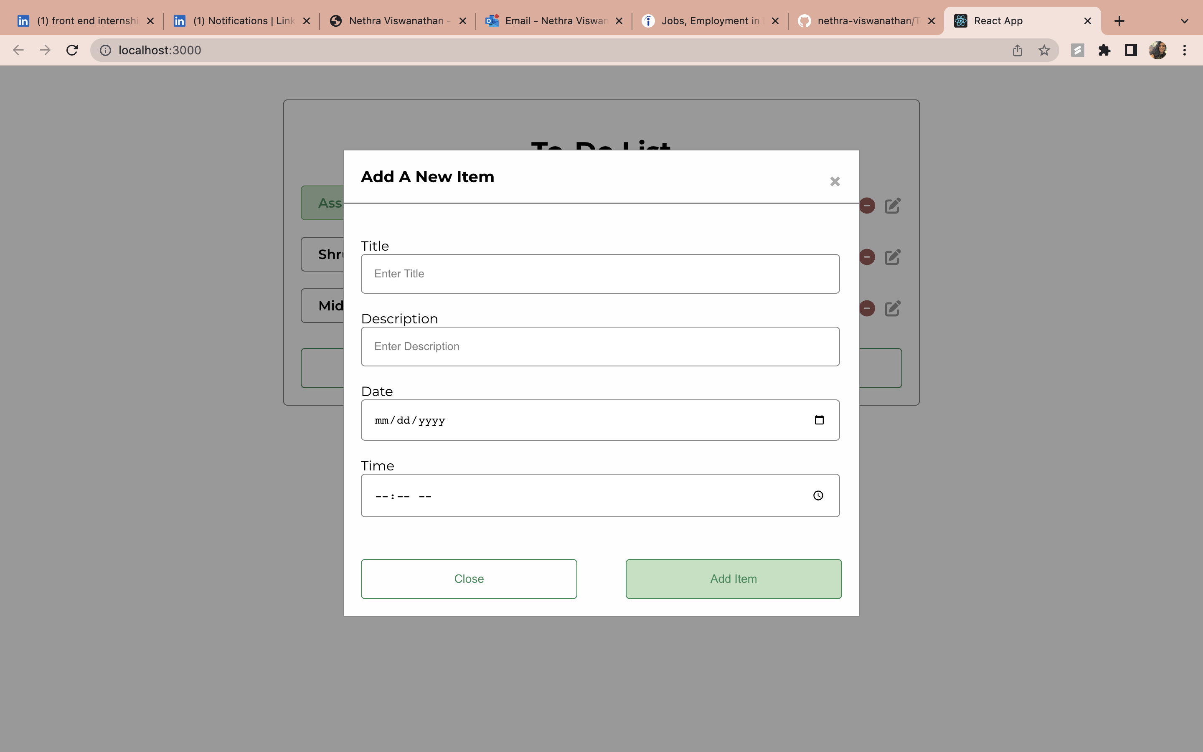
Task: Open the time picker clock icon
Action: [x=818, y=495]
